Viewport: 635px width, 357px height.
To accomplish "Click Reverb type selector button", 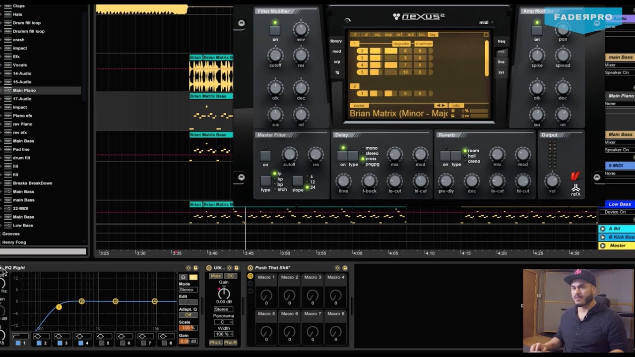I will (x=456, y=156).
